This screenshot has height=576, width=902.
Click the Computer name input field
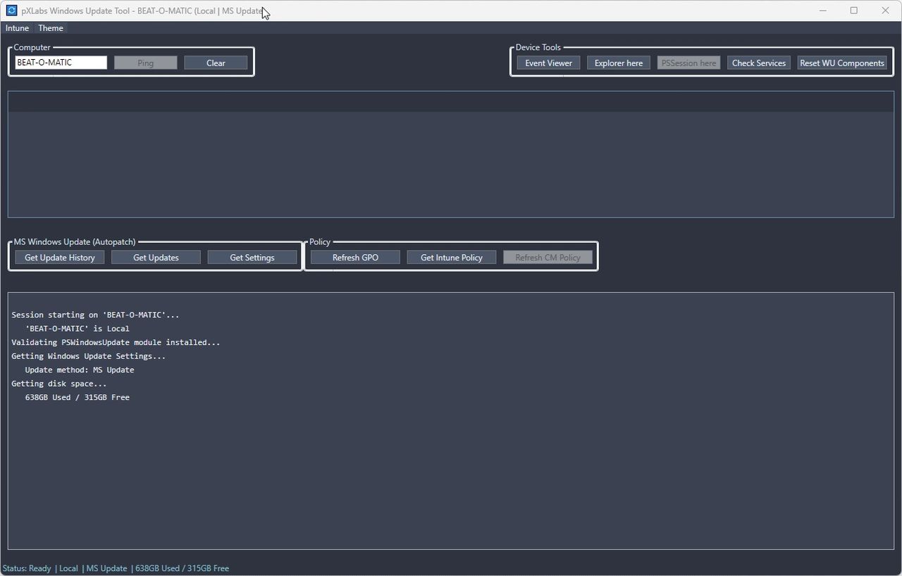click(61, 63)
